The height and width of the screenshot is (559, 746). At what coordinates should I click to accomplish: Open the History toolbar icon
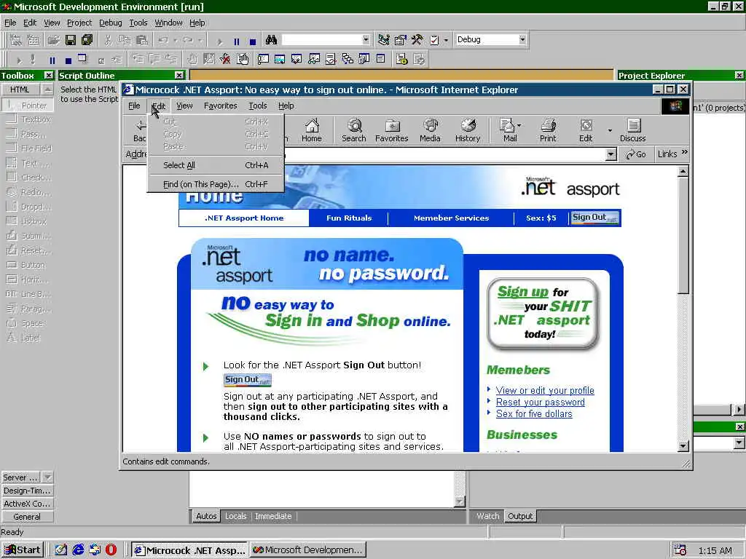(468, 130)
